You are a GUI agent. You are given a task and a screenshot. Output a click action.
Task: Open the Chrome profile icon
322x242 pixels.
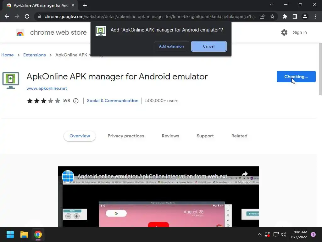[x=305, y=16]
